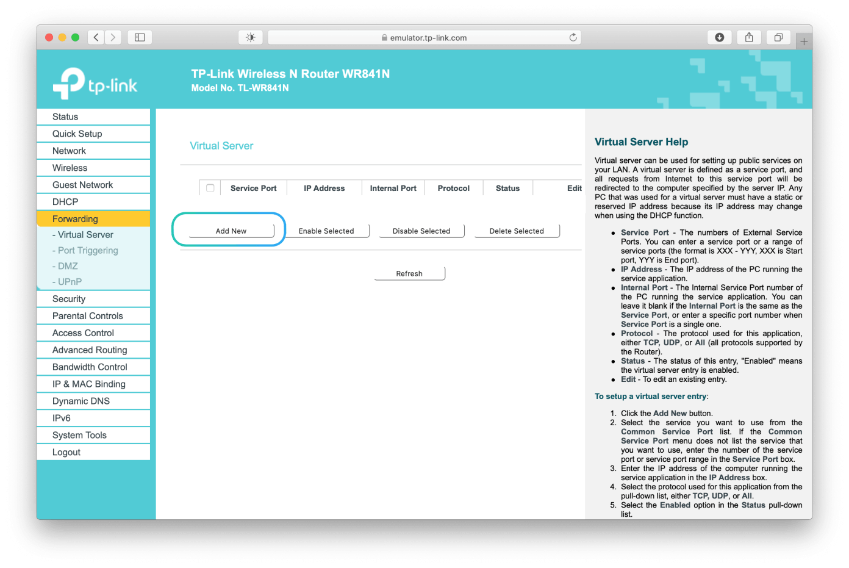Screen dimensions: 849x568
Task: Click the Refresh button
Action: point(409,274)
